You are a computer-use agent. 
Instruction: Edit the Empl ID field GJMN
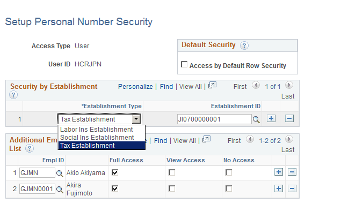37,173
